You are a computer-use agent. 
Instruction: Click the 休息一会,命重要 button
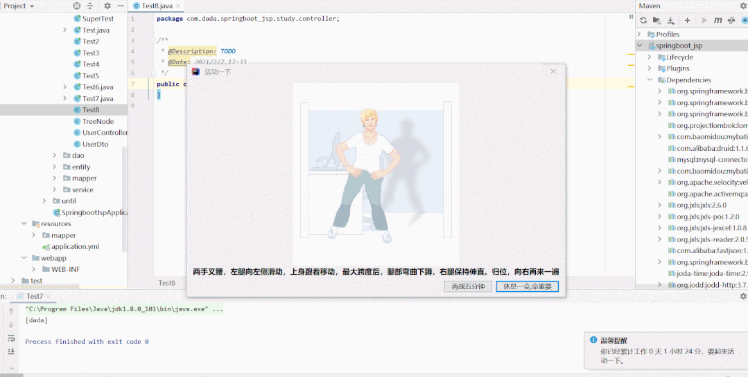[x=527, y=286]
